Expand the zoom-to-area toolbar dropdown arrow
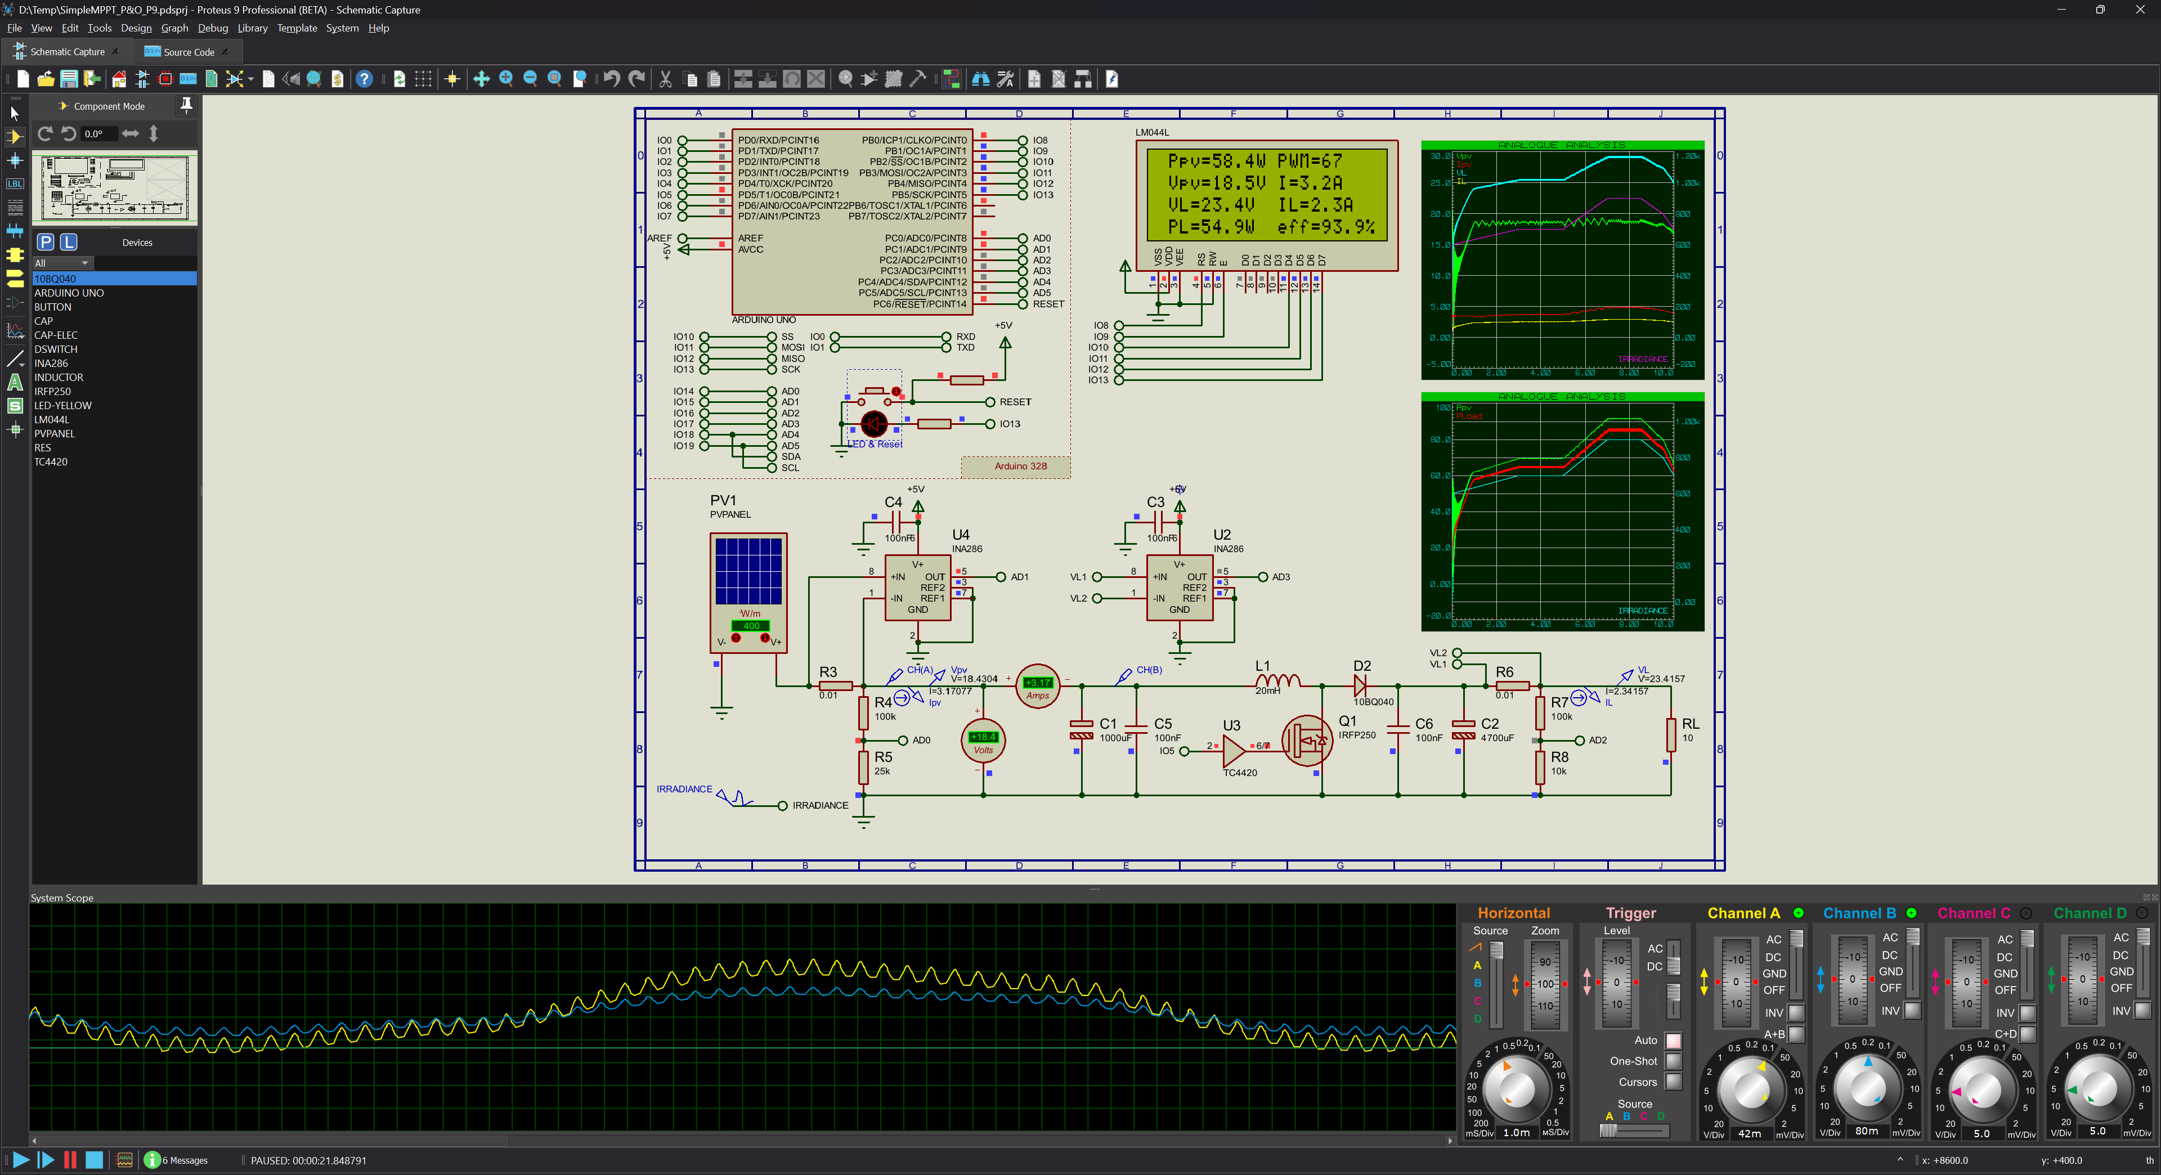Viewport: 2161px width, 1175px height. pyautogui.click(x=251, y=80)
